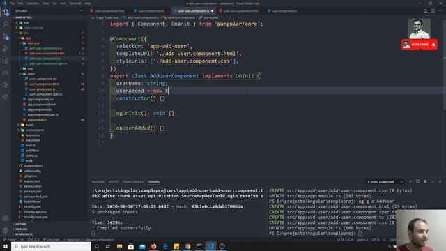Open add-user.component.spec.ts in explorer

(48, 63)
